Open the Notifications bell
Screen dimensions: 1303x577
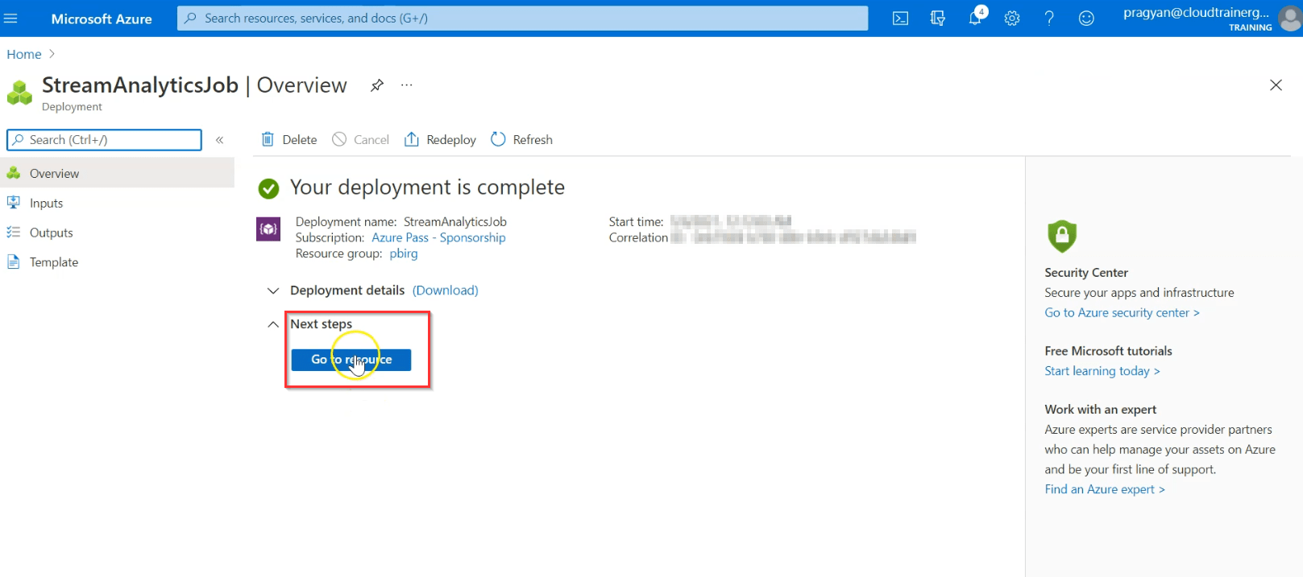click(976, 18)
